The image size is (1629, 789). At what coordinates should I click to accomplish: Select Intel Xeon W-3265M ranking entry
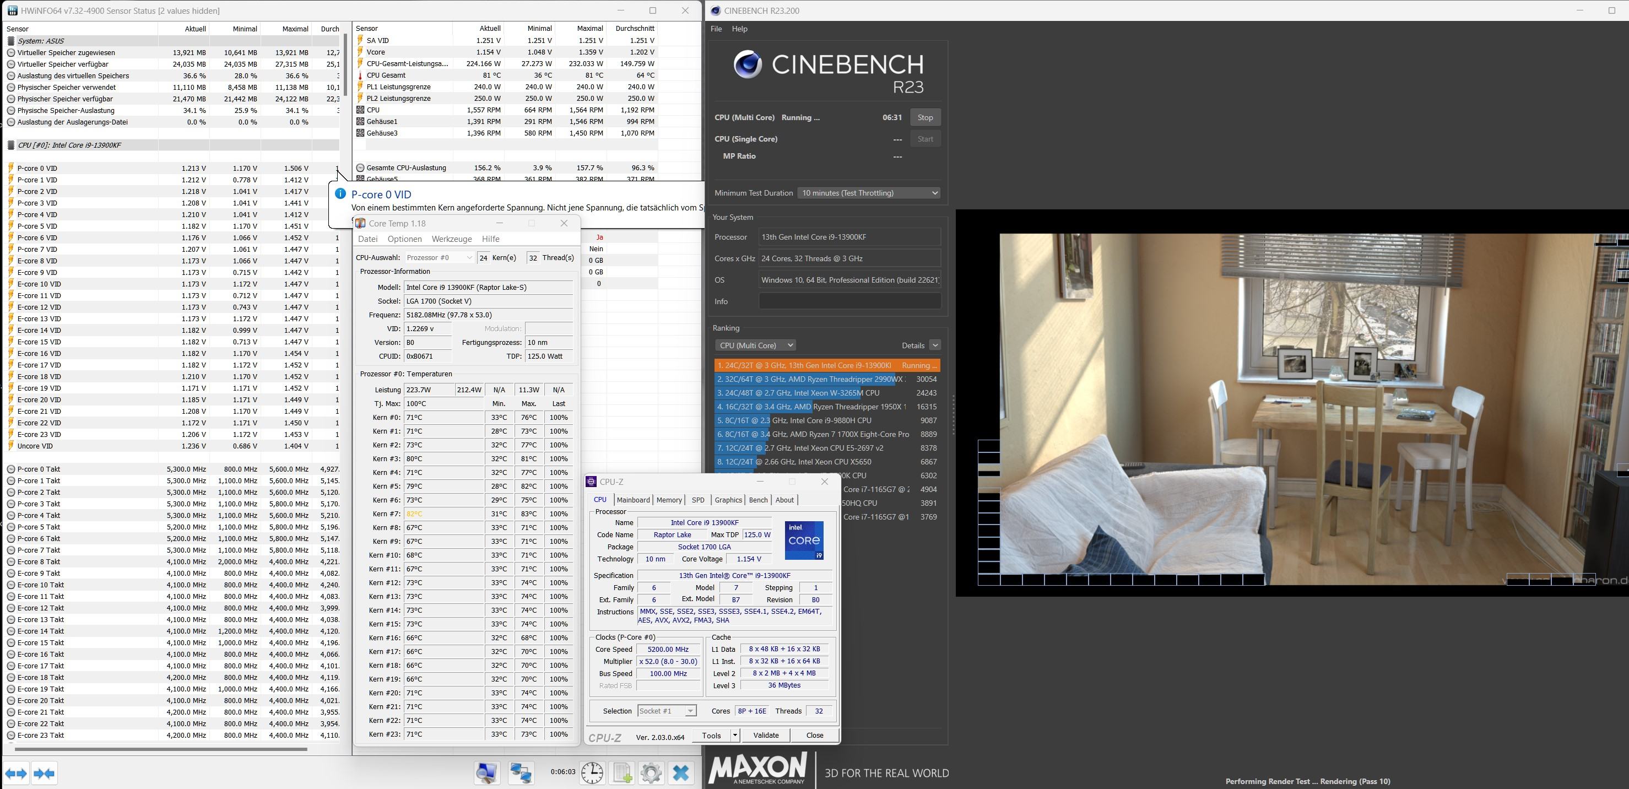(827, 393)
